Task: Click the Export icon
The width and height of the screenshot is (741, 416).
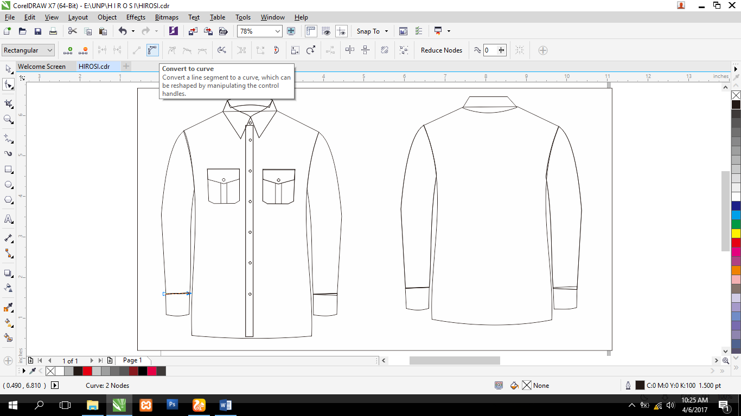Action: pos(208,31)
